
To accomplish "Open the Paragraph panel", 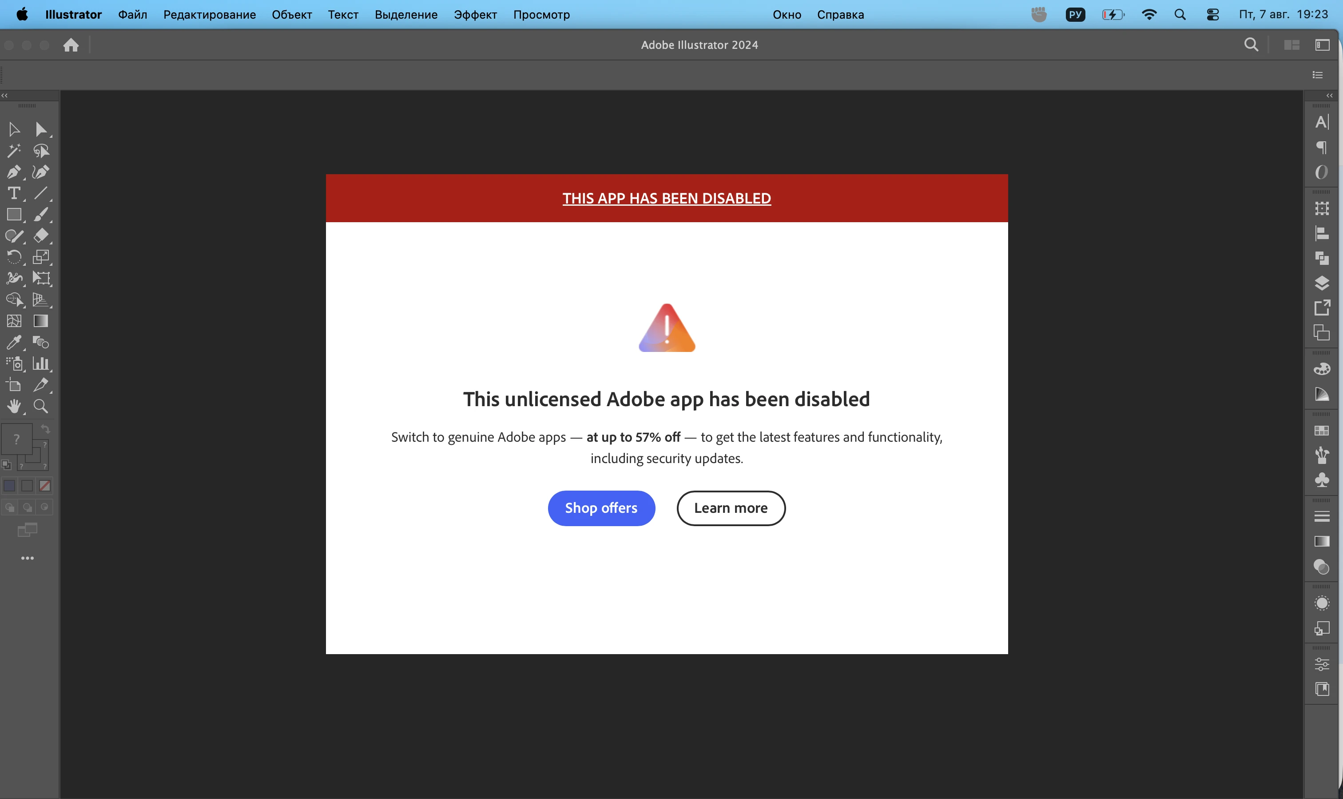I will coord(1322,147).
